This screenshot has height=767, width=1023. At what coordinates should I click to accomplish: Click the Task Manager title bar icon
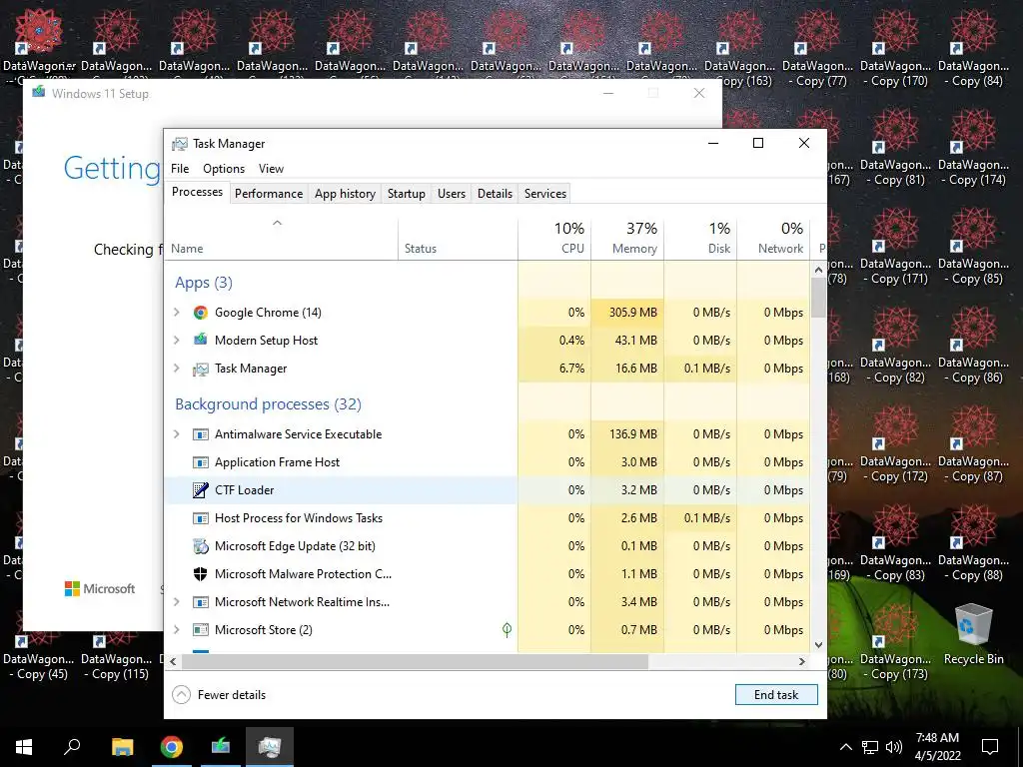pyautogui.click(x=180, y=144)
